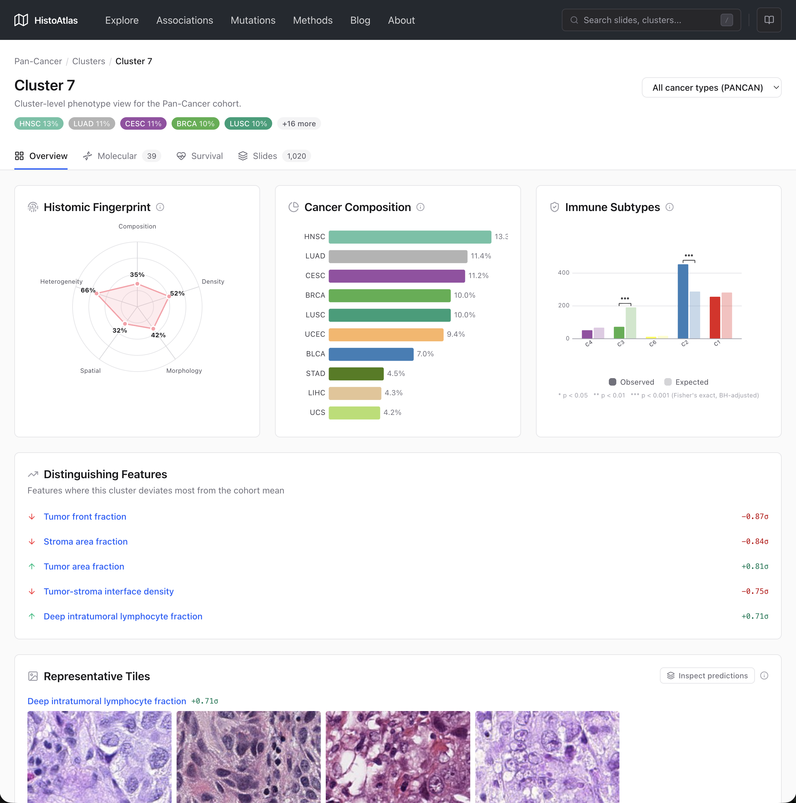Open the Mutations menu item
This screenshot has height=803, width=796.
point(253,20)
